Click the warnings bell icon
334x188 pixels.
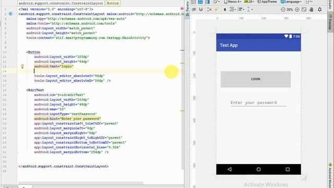coord(320,9)
